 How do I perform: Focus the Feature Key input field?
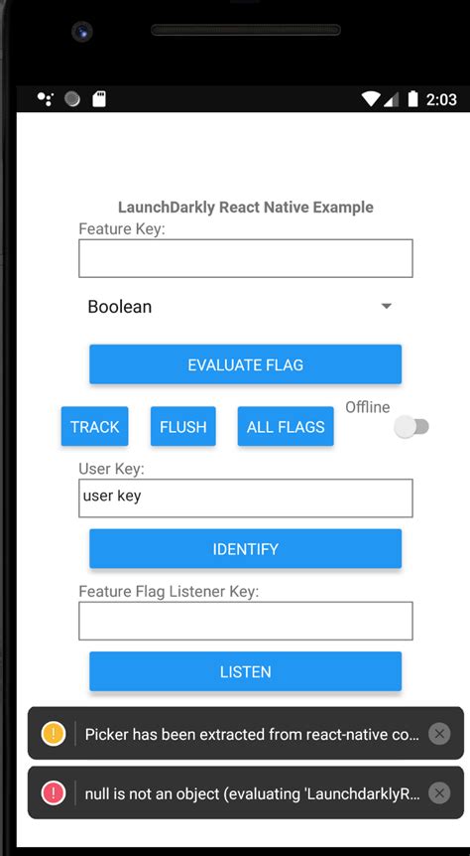(x=246, y=258)
